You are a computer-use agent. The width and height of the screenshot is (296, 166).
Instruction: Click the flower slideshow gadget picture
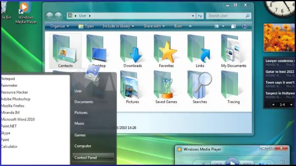(279, 38)
